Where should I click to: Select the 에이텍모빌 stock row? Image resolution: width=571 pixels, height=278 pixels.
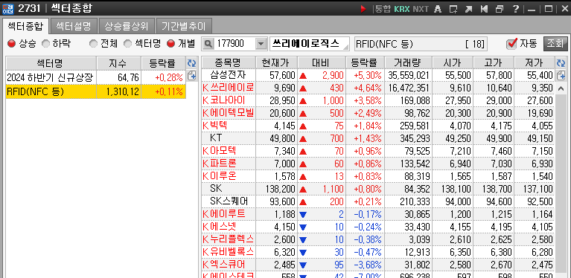tap(378, 114)
